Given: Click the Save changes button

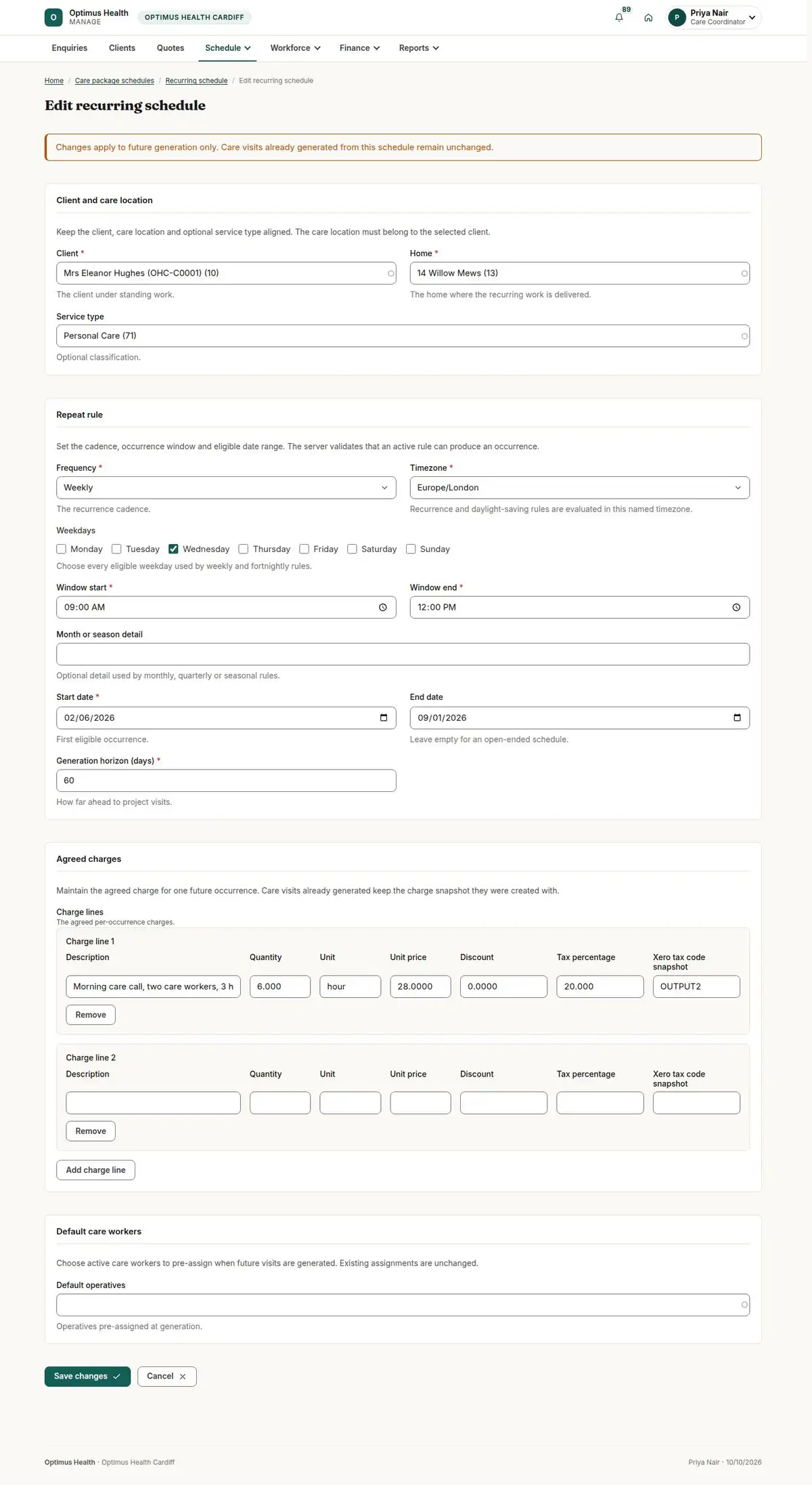Looking at the screenshot, I should (87, 1377).
